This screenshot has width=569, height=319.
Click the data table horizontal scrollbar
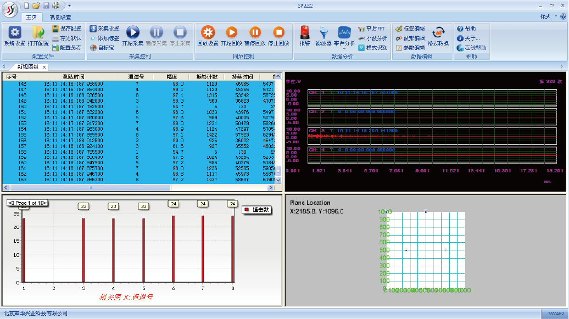coord(138,188)
